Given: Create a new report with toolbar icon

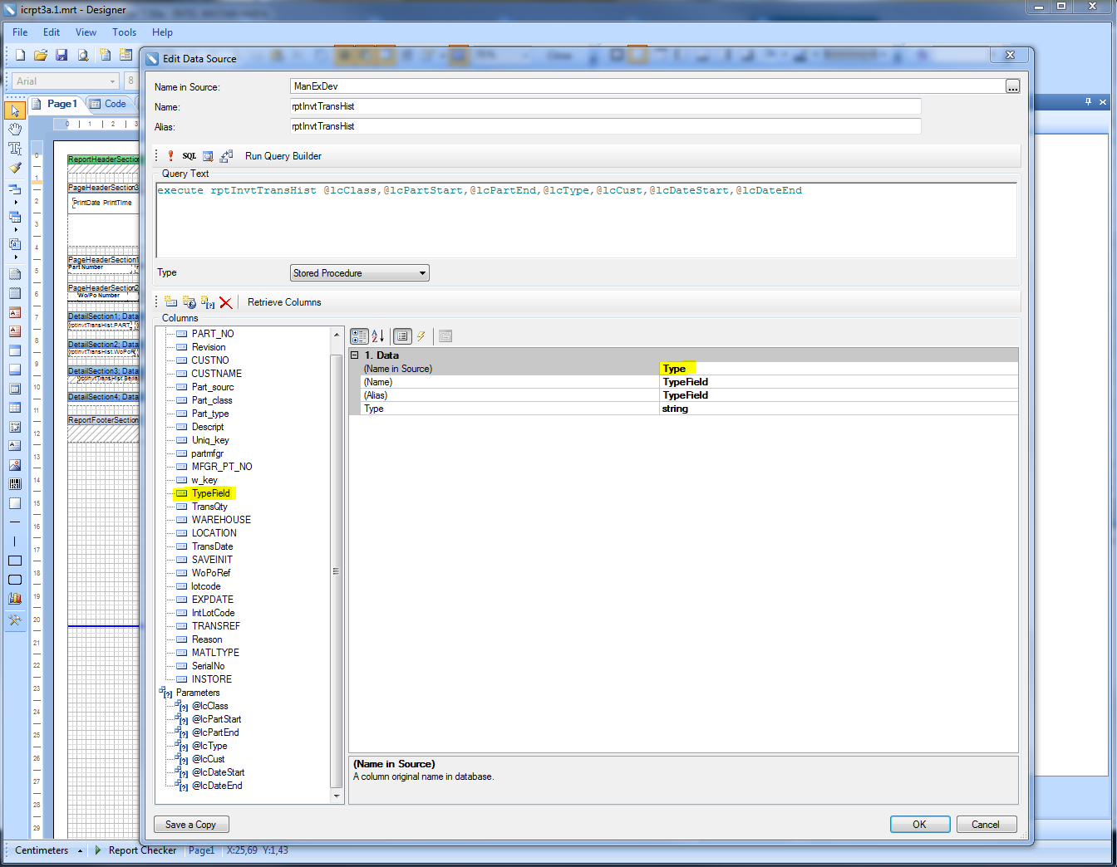Looking at the screenshot, I should coord(20,55).
